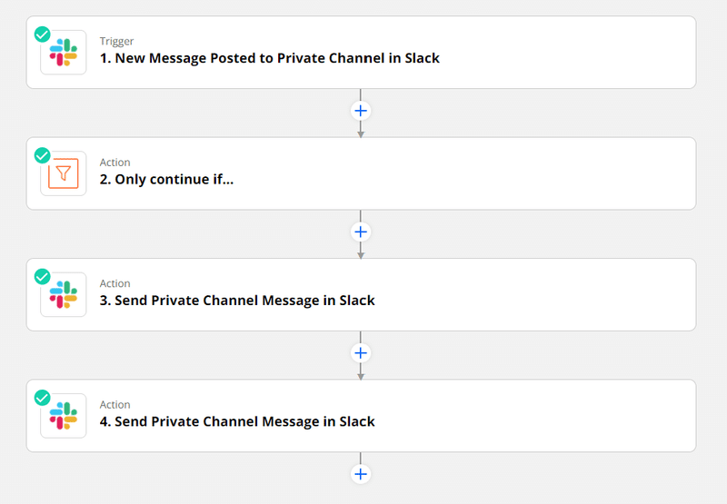Add a step below the filter action
The width and height of the screenshot is (727, 504).
(361, 232)
